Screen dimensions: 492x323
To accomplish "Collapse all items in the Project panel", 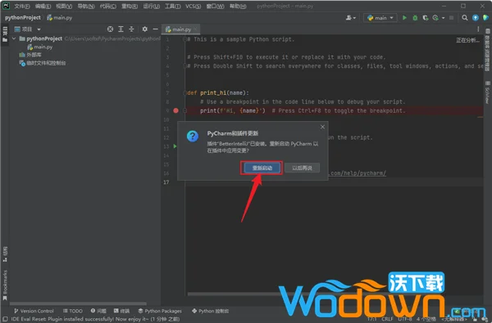I will (x=131, y=29).
